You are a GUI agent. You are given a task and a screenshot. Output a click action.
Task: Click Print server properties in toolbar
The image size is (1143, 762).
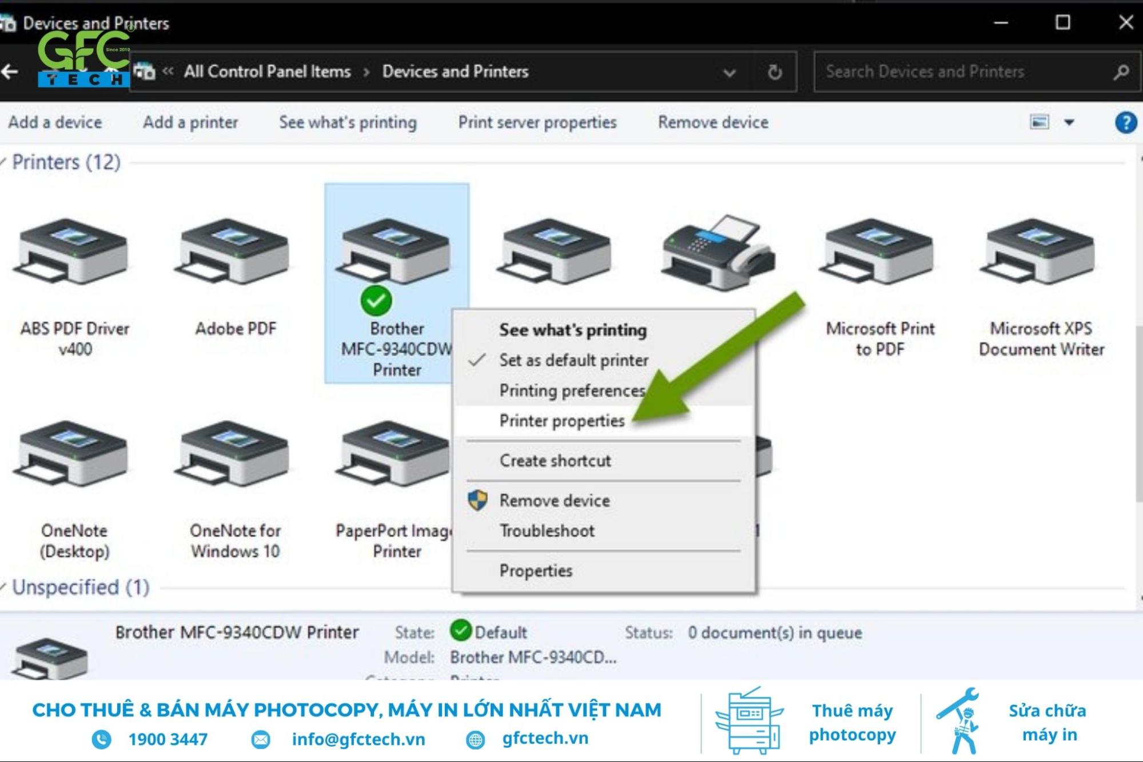tap(537, 122)
